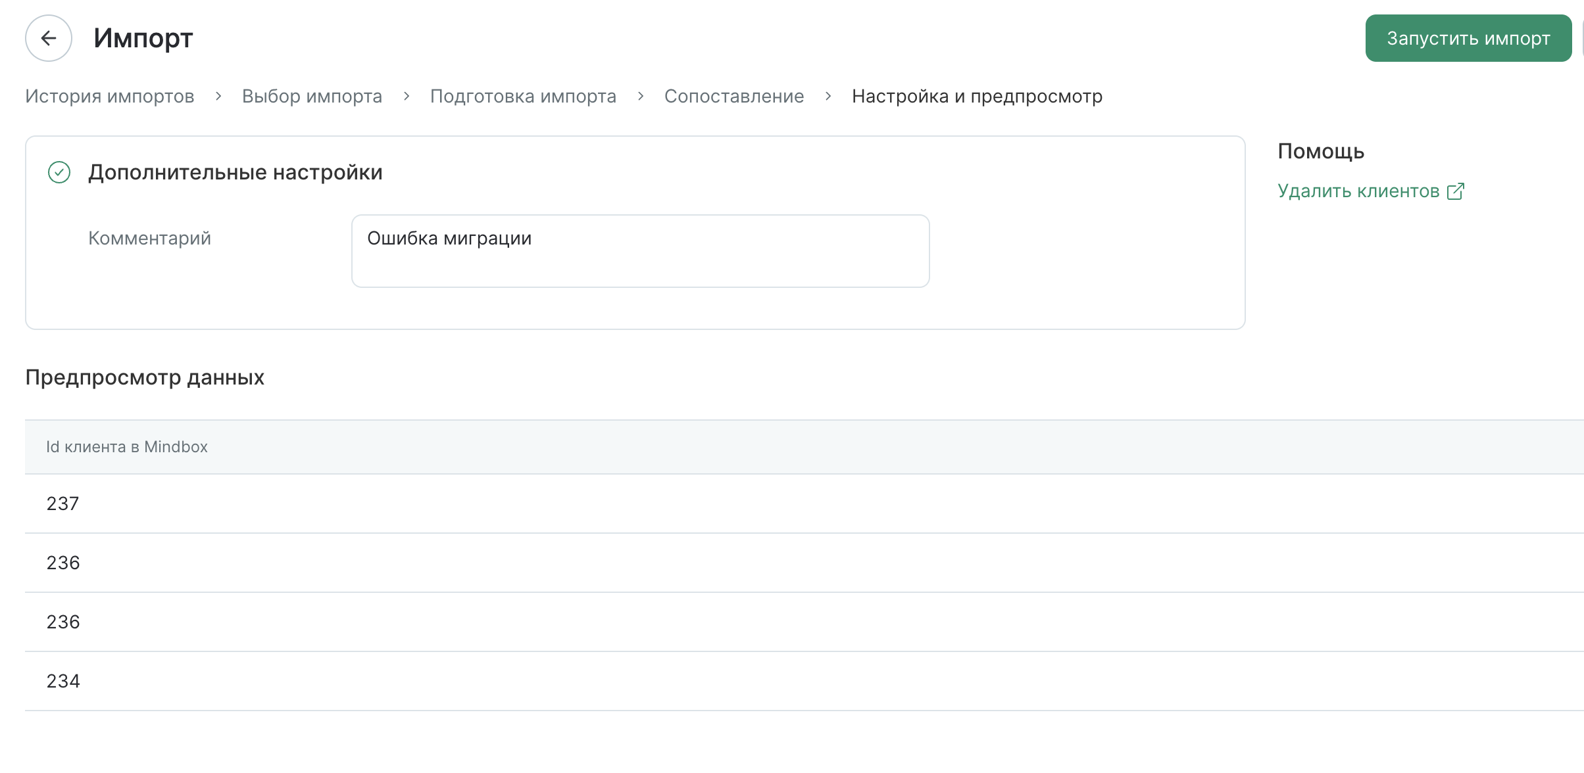Select the preview row with id 234
Screen dimensions: 1584x773
click(804, 681)
